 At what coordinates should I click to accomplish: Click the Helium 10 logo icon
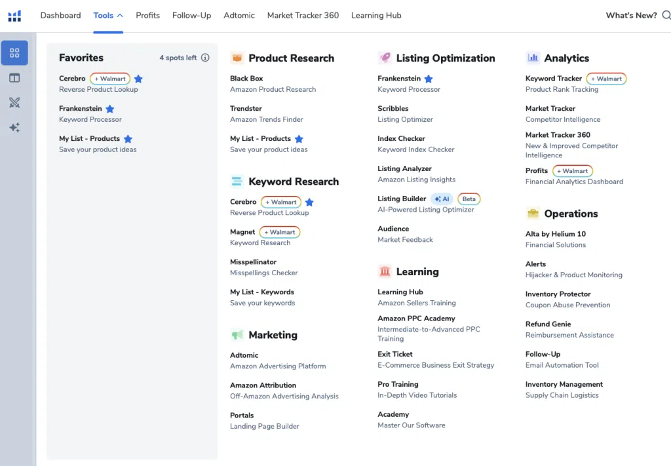(14, 16)
